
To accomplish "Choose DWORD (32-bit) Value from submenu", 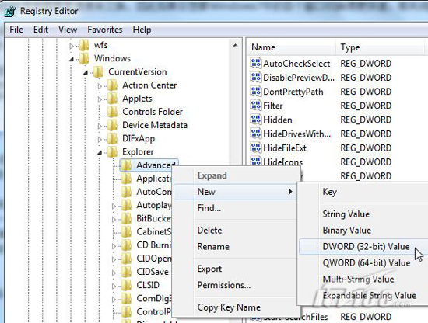I will [366, 247].
